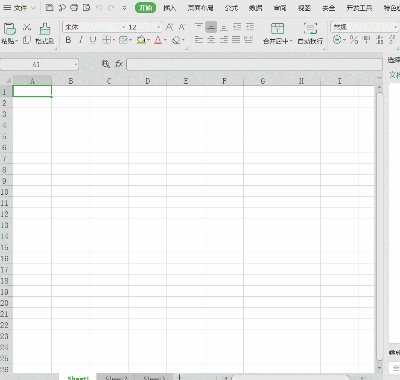Switch to 插入 (Insert) tab

pos(169,8)
